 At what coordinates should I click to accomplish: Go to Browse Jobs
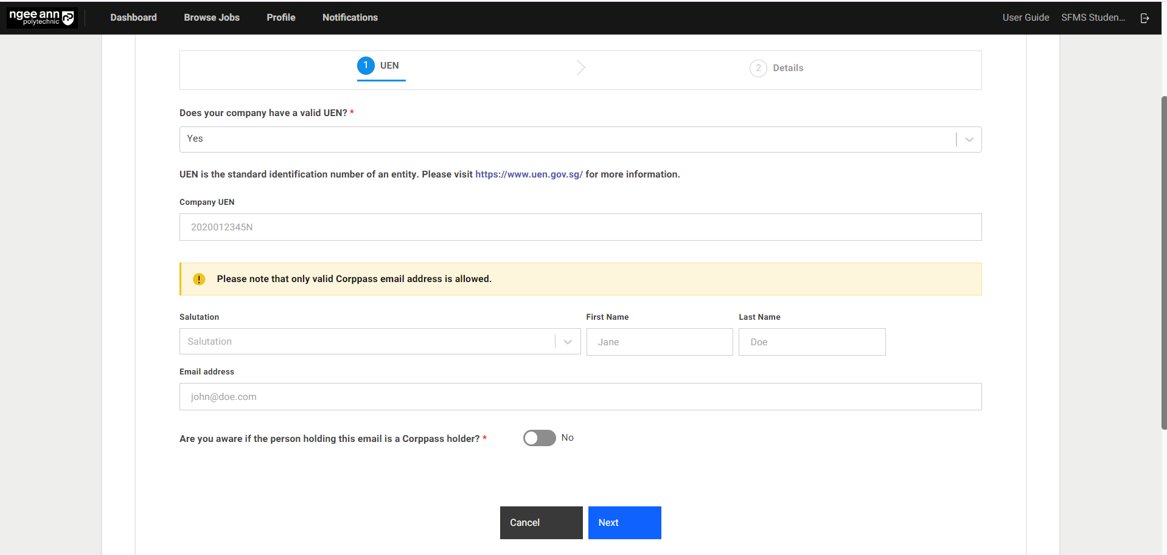(x=212, y=18)
